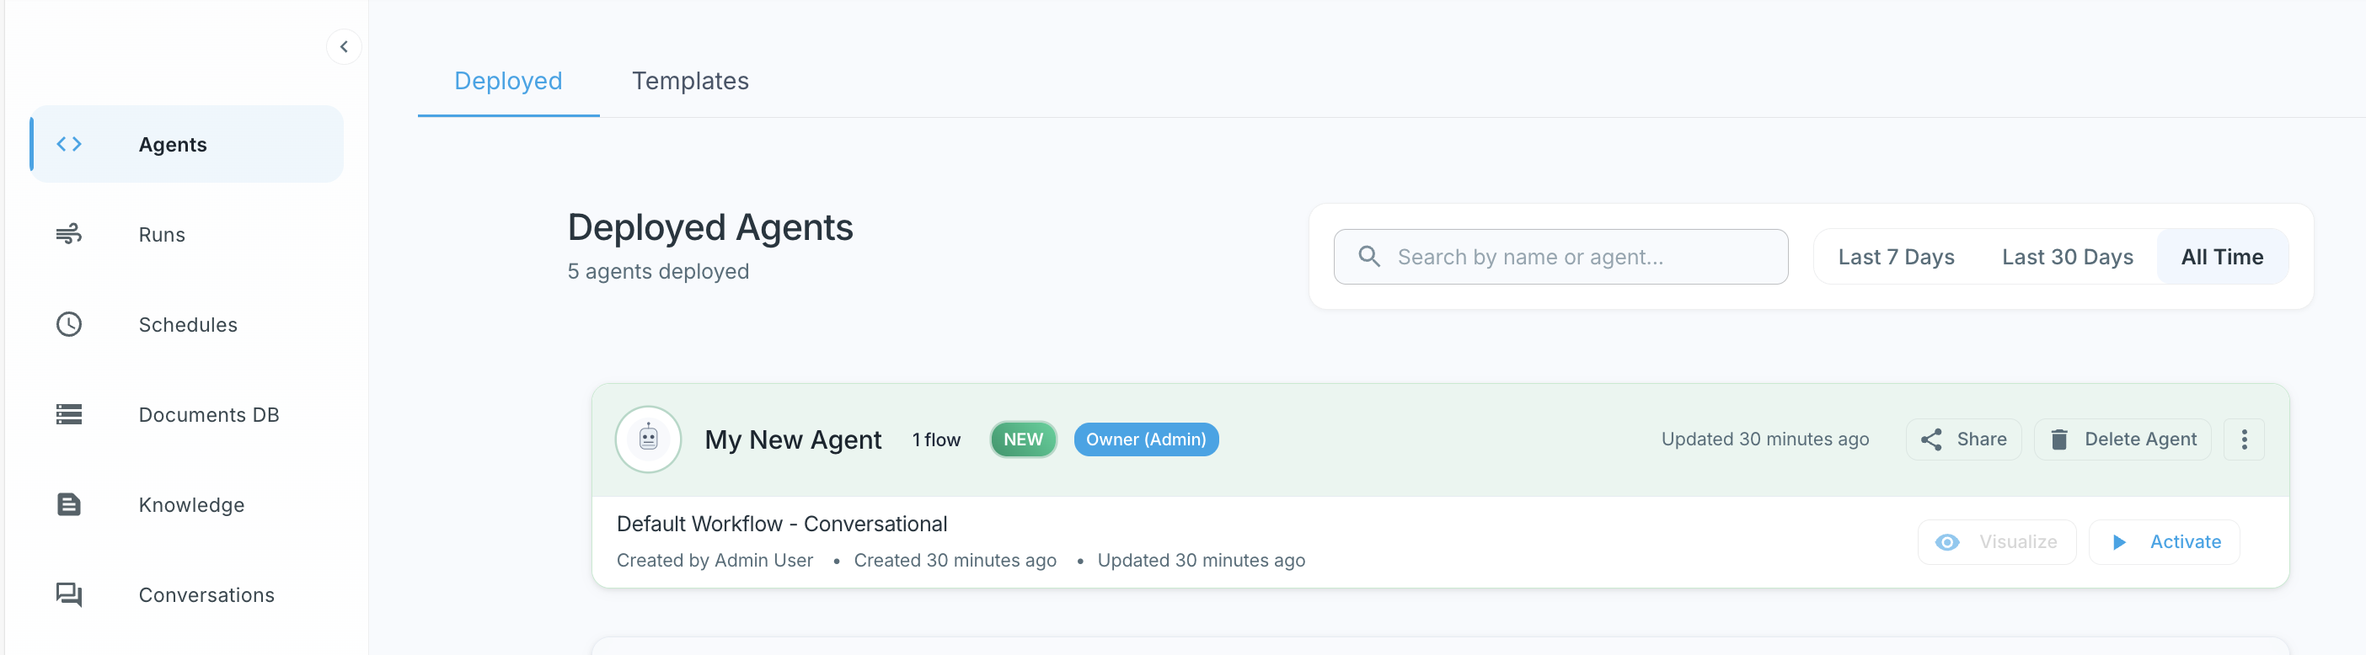Collapse the sidebar using the chevron

coord(344,47)
